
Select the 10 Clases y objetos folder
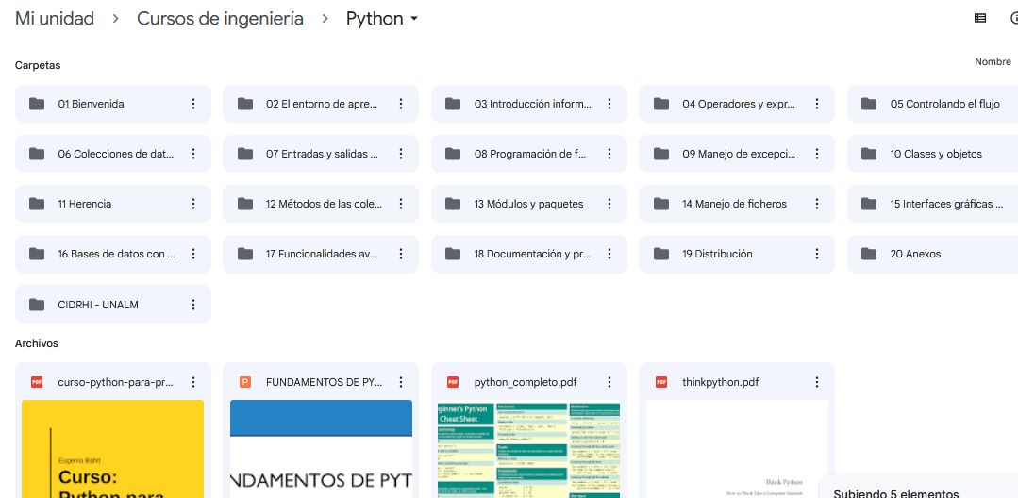click(x=933, y=154)
